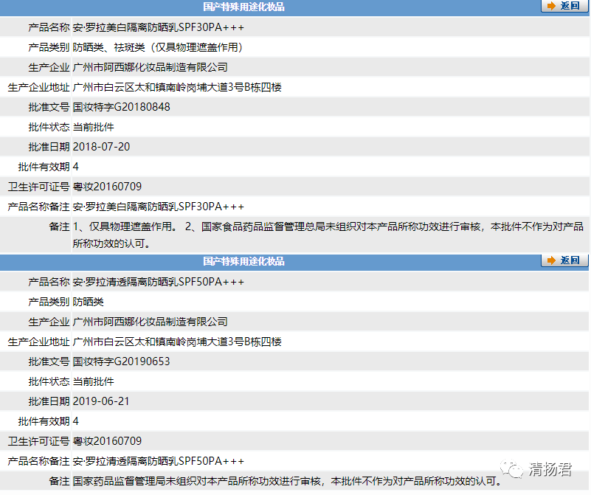Select product name 安·罗拉清透隔离防晒乳SPF50PA+++ in second 产品名称 row
This screenshot has width=591, height=495.
coord(159,282)
